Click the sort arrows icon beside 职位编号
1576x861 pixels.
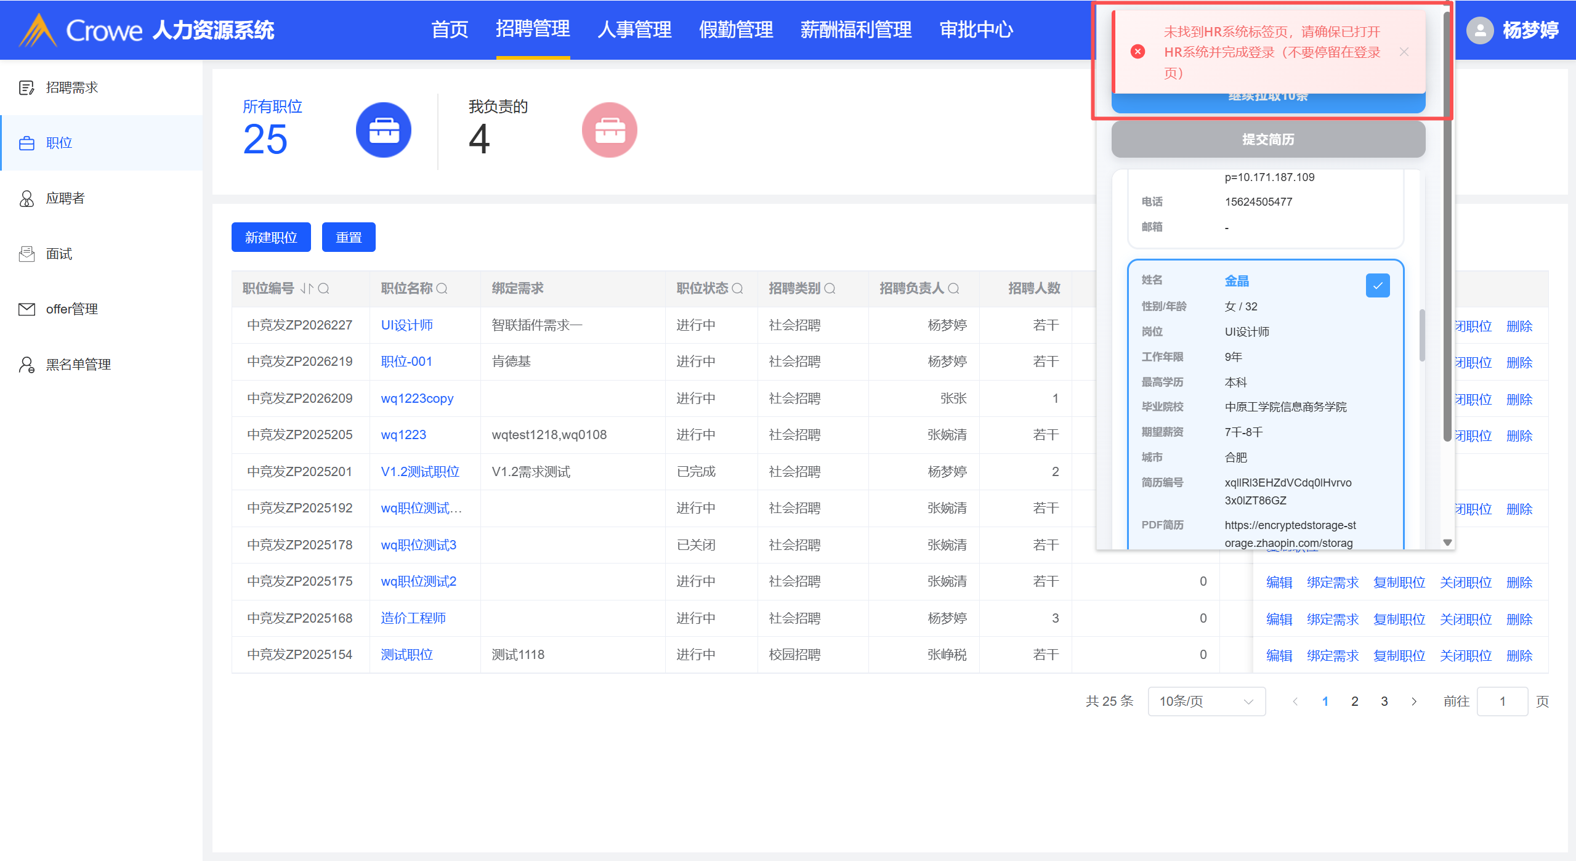[x=307, y=288]
